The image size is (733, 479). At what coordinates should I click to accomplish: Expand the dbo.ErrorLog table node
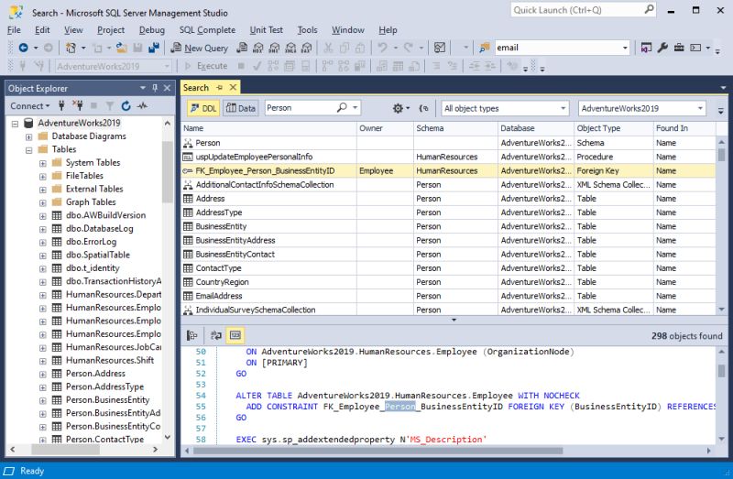(x=42, y=242)
